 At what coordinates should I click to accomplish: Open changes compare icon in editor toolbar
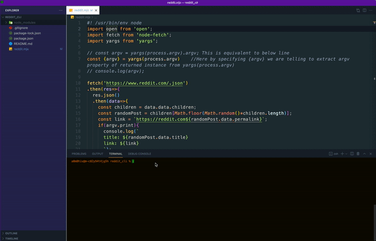[358, 10]
